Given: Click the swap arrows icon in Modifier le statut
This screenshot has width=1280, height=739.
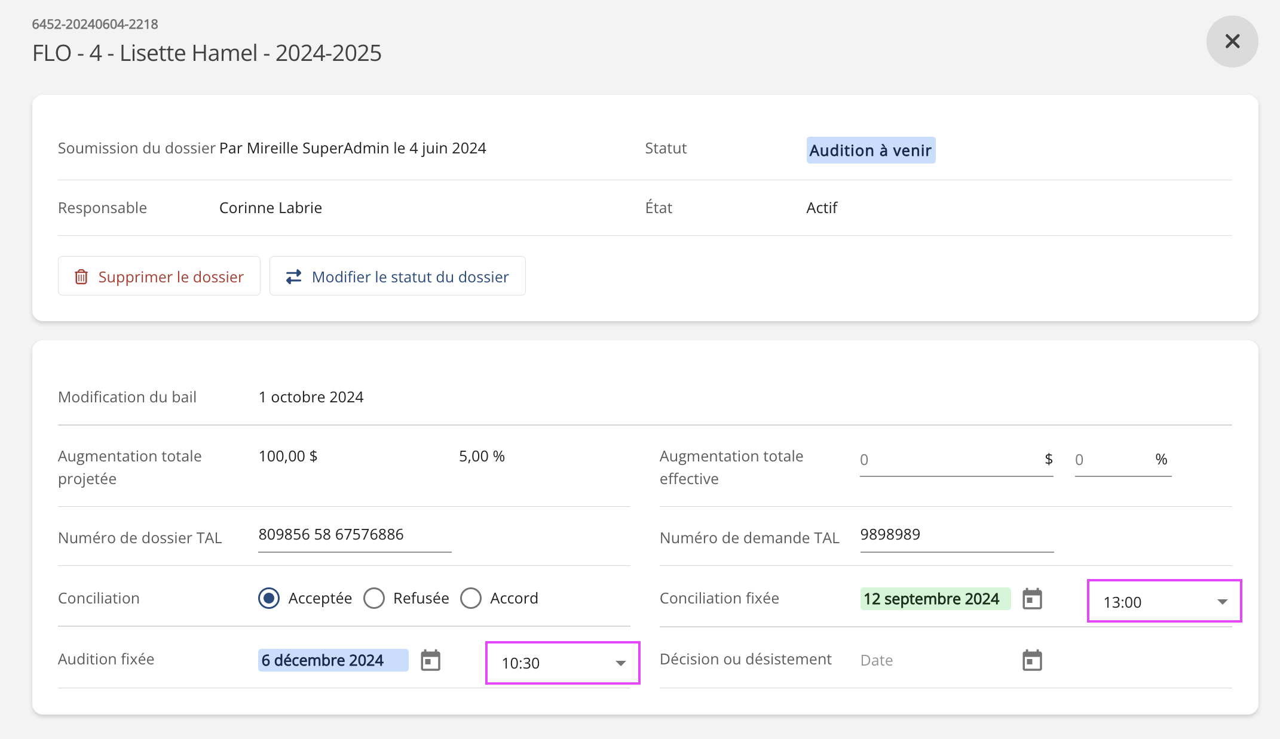Looking at the screenshot, I should point(293,277).
